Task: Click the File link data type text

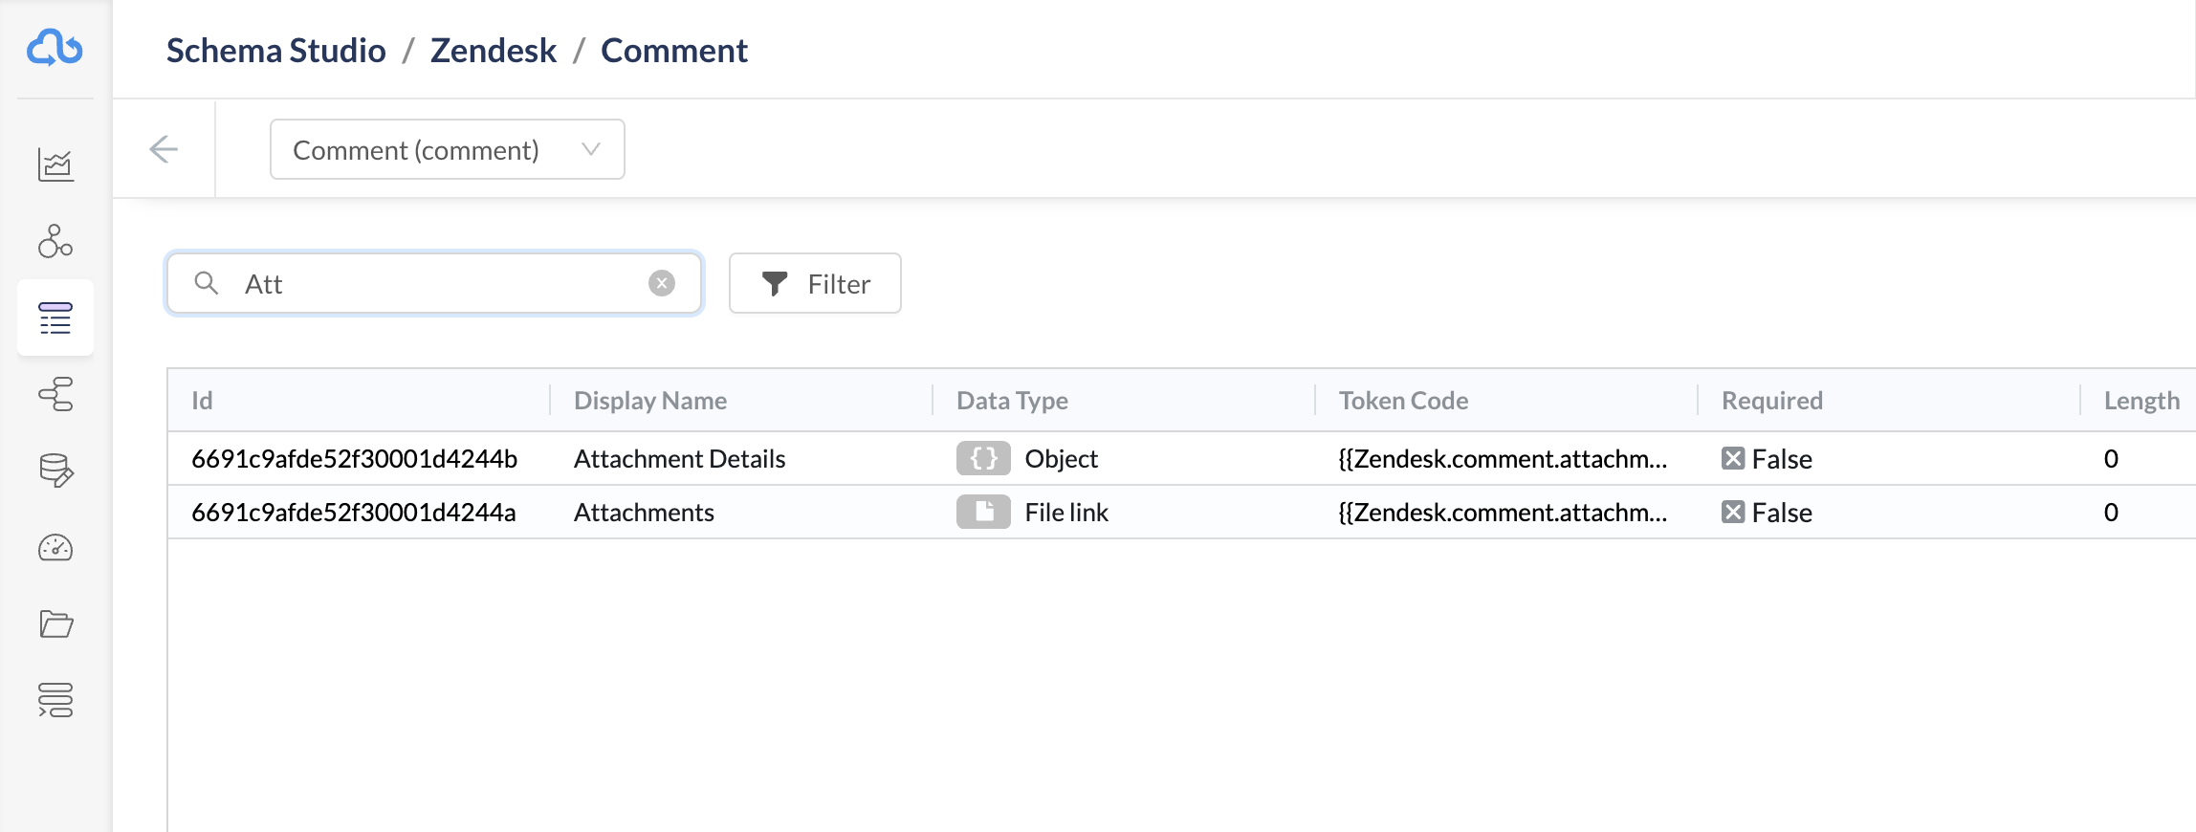Action: 1066,513
